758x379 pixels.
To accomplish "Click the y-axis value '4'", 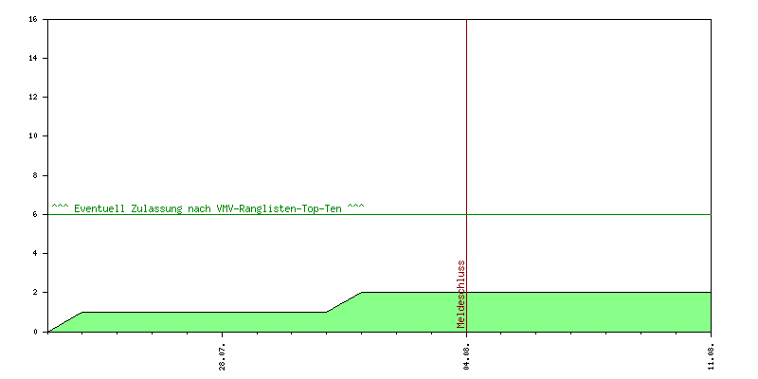I will pos(34,253).
